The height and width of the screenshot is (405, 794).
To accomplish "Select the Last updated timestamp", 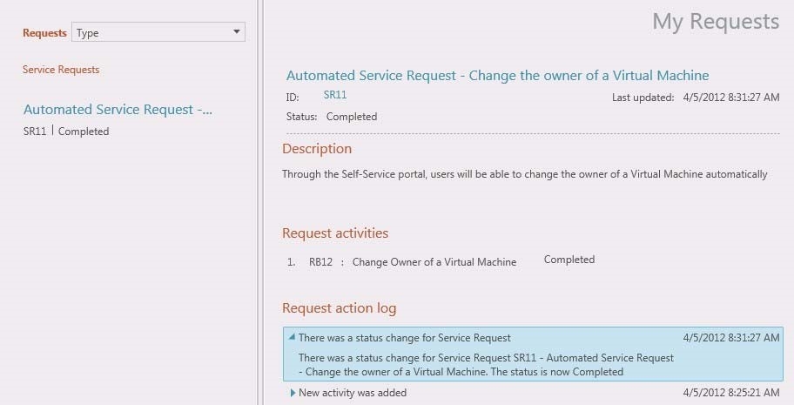I will pos(731,98).
